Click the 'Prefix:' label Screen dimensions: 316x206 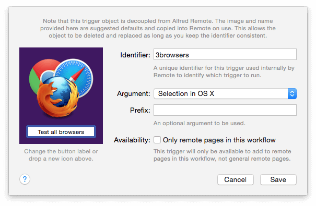140,110
